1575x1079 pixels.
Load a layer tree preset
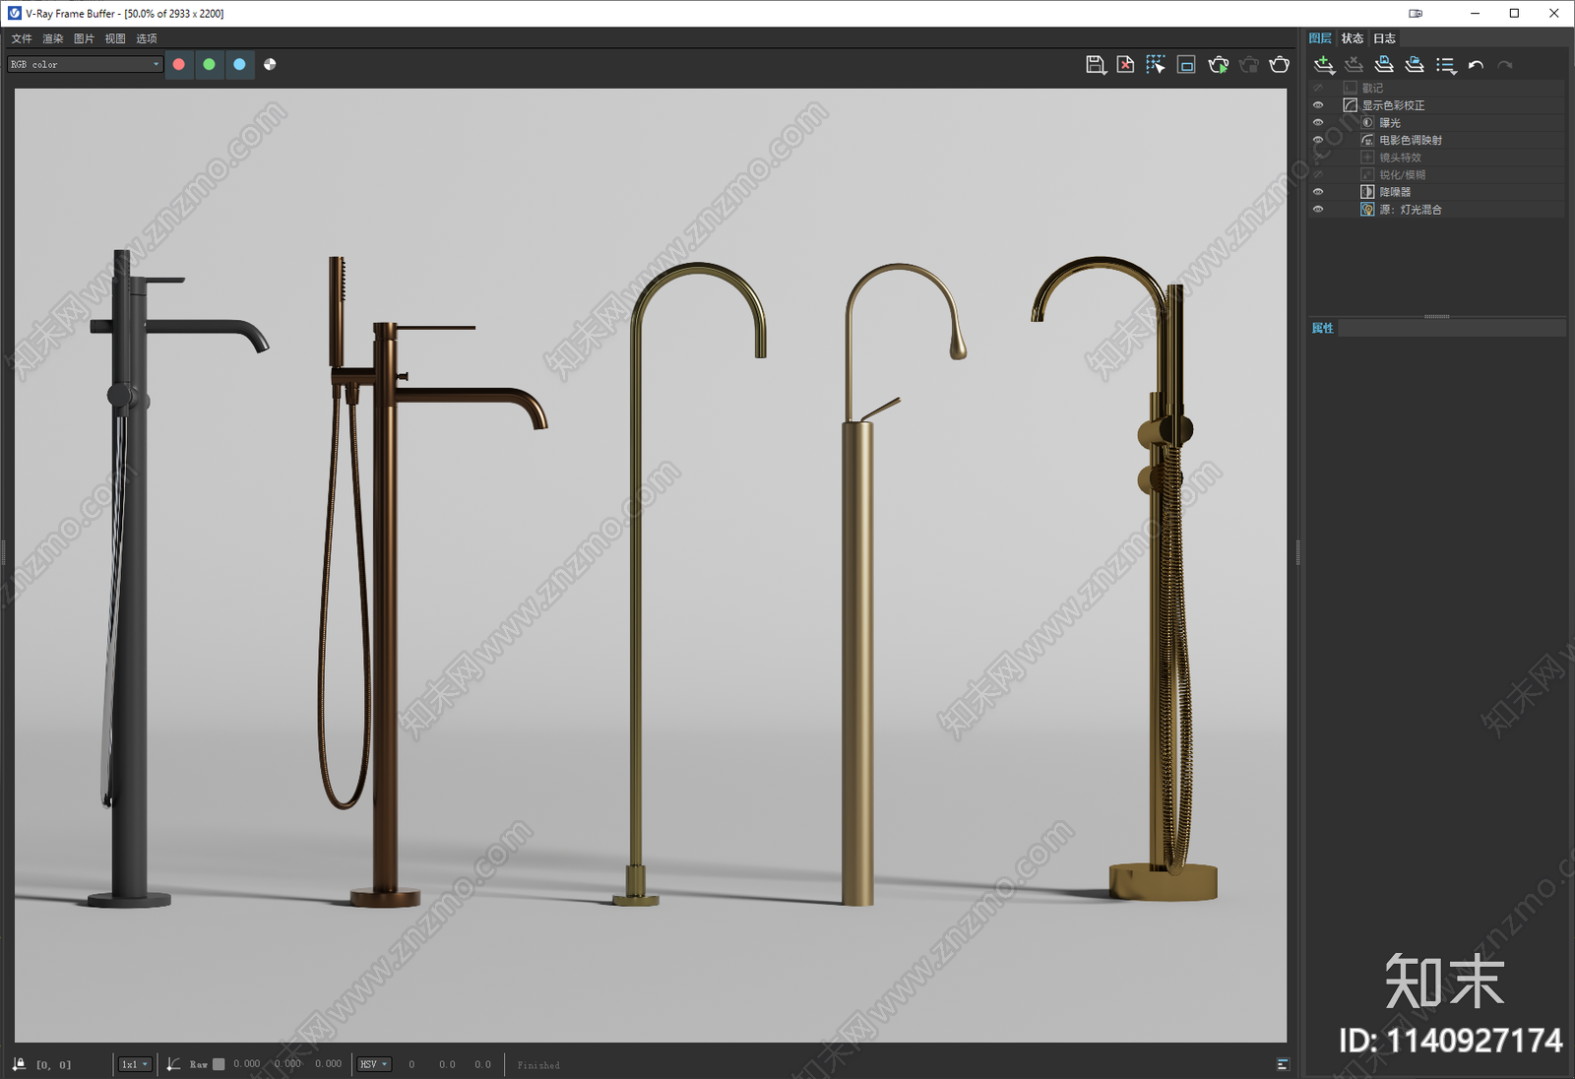point(1415,65)
